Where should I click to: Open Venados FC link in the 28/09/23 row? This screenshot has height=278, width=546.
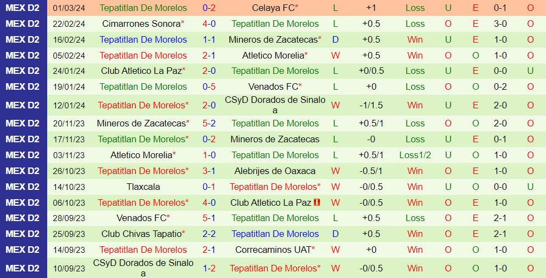[x=141, y=218]
